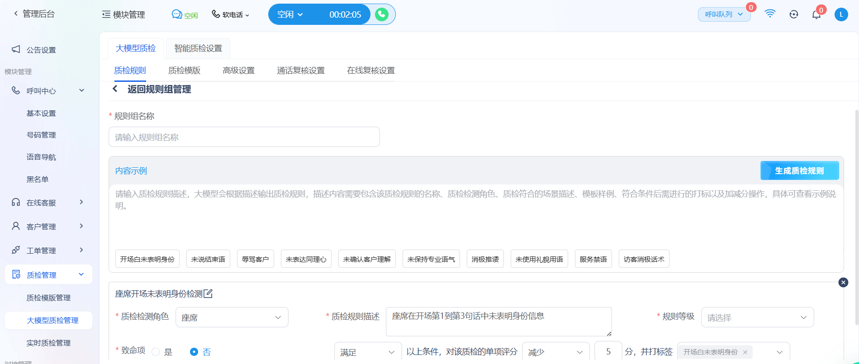Go to 号码管理 page
859x364 pixels.
tap(41, 135)
